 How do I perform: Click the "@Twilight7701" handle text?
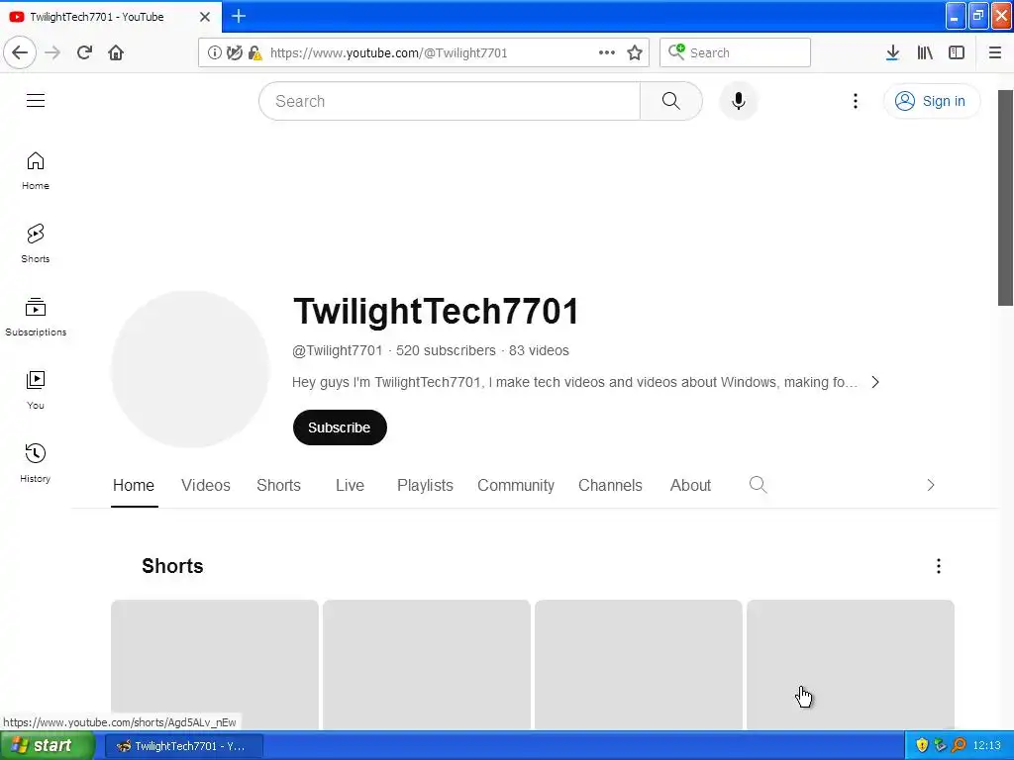[x=338, y=350]
